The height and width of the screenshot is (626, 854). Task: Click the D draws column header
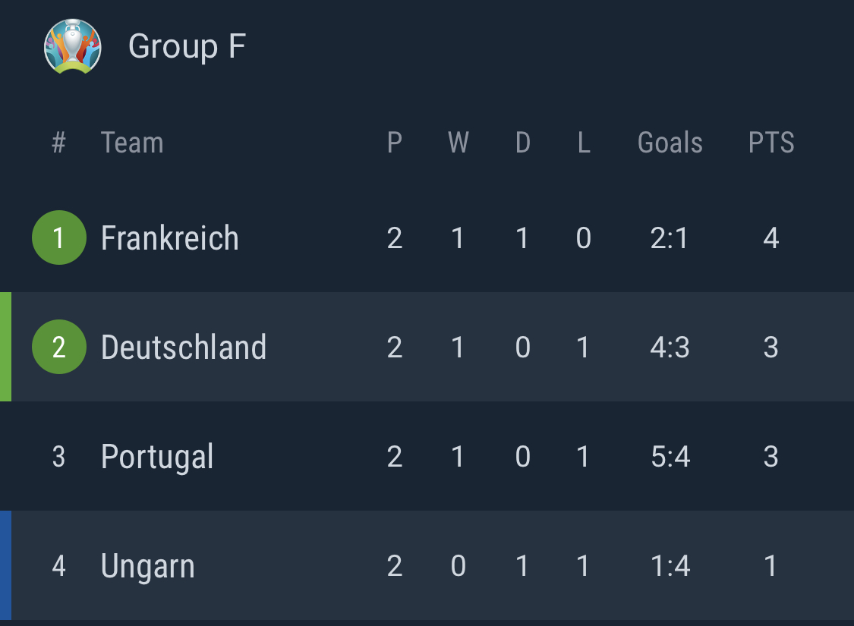523,143
